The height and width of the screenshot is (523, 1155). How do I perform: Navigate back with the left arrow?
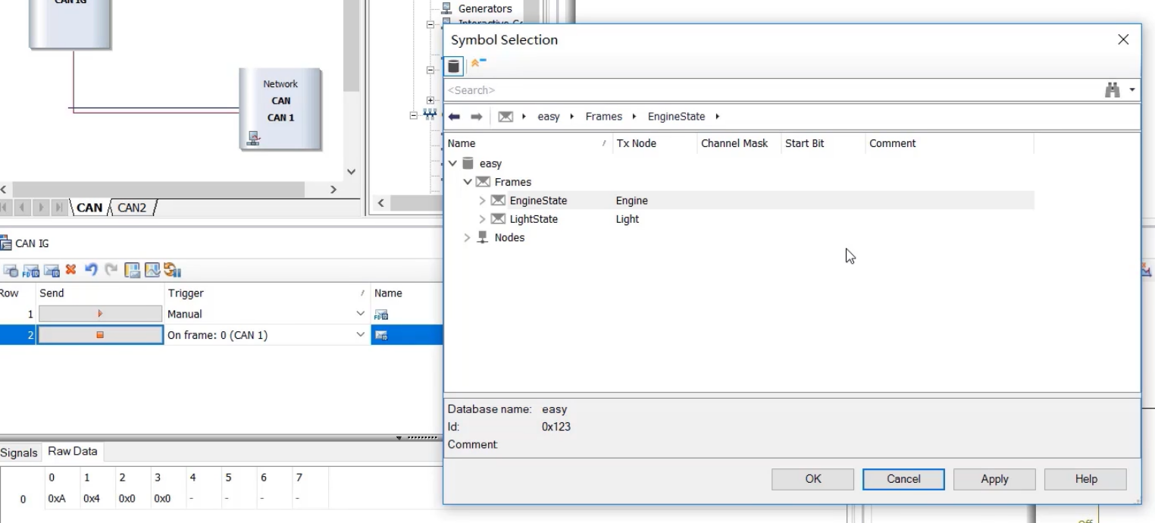[x=455, y=117]
